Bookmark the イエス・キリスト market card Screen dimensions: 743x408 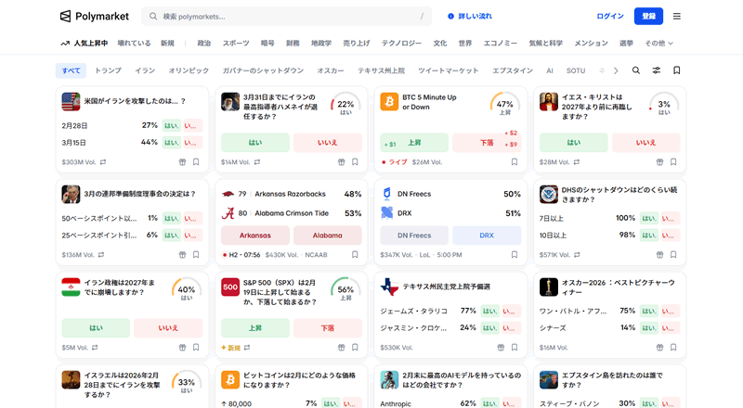coord(673,162)
